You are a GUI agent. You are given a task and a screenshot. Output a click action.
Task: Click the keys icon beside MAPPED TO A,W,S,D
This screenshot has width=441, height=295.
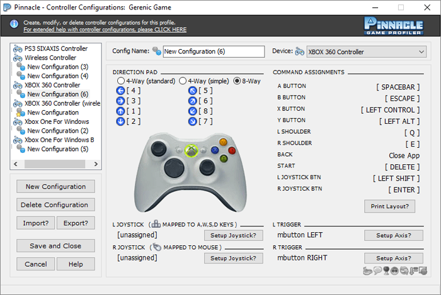click(x=156, y=224)
